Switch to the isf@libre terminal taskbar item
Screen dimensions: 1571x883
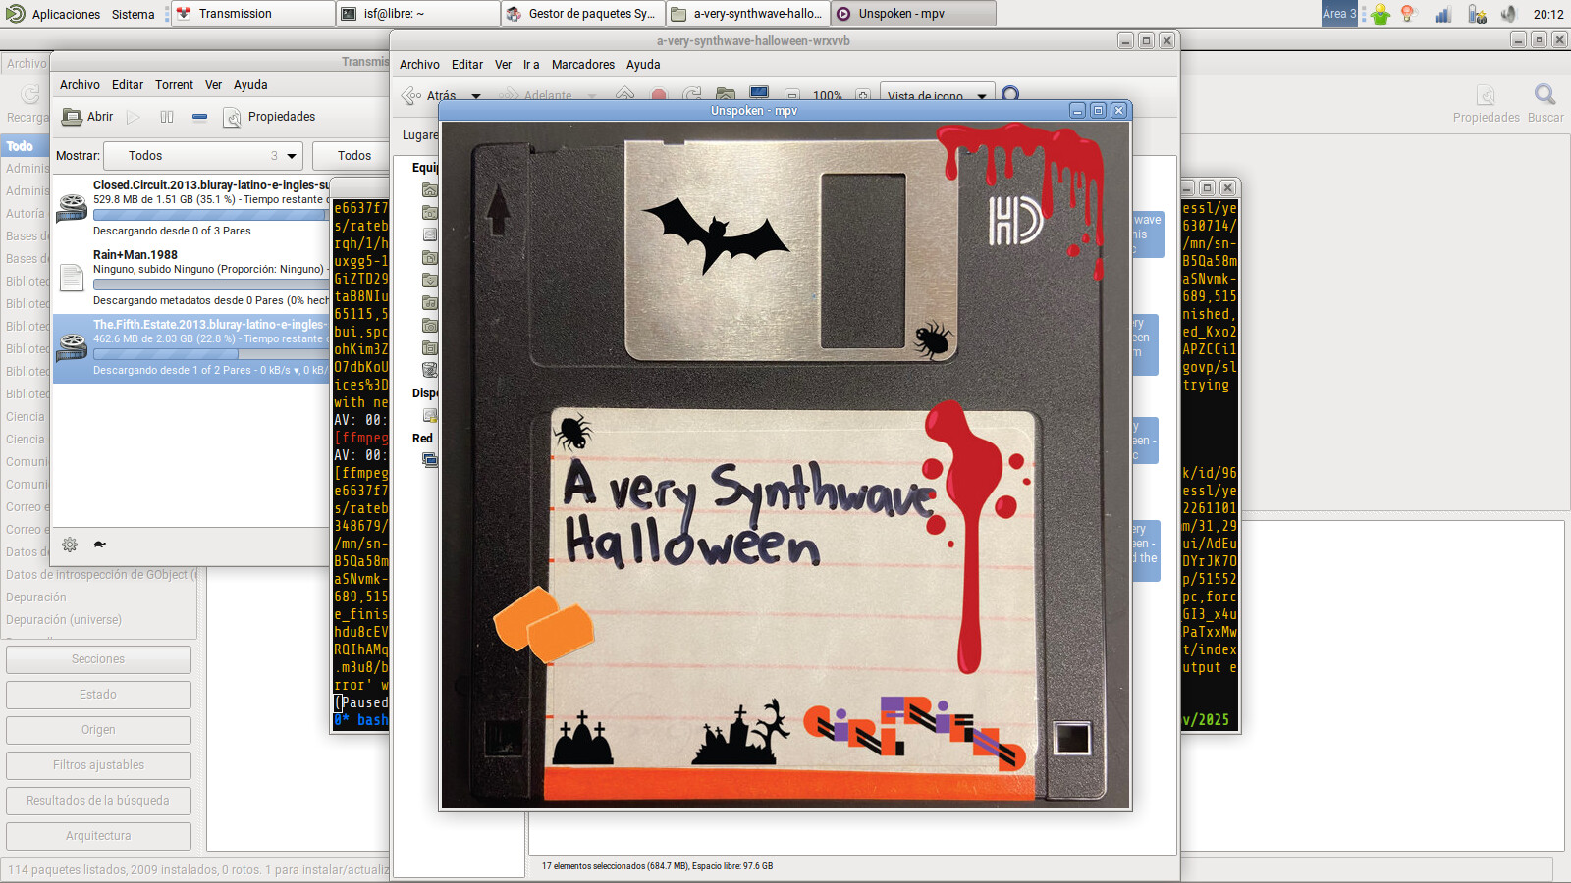tap(418, 14)
